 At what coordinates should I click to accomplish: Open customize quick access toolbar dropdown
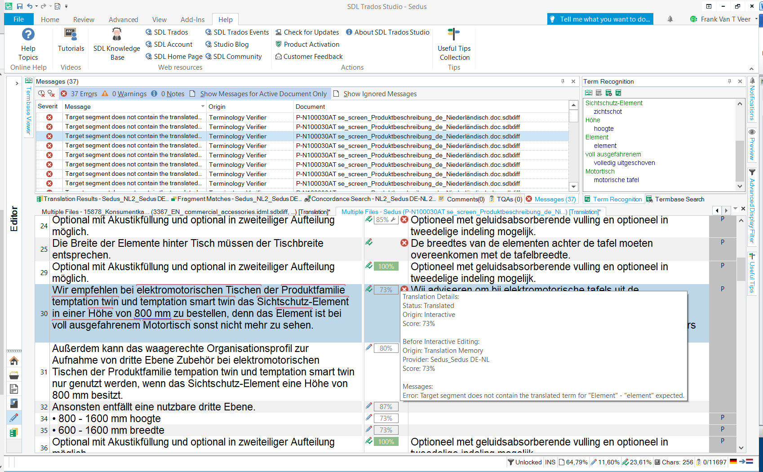coord(66,6)
